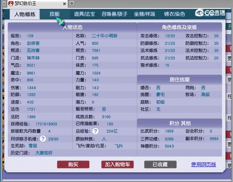The width and height of the screenshot is (233, 182).
Task: Select the 房屋 value 豪宅
Action: 160,95
